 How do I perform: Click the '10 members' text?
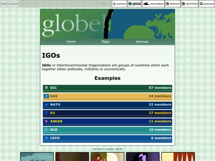coord(160,130)
